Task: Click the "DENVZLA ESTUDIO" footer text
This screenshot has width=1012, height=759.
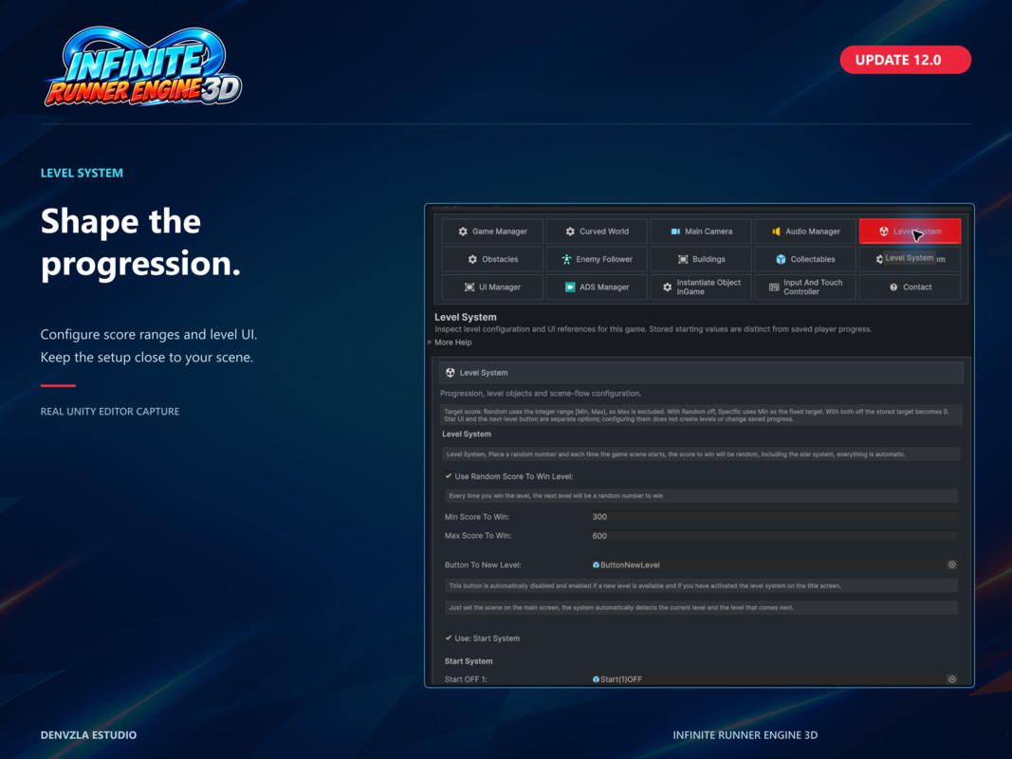Action: 88,735
